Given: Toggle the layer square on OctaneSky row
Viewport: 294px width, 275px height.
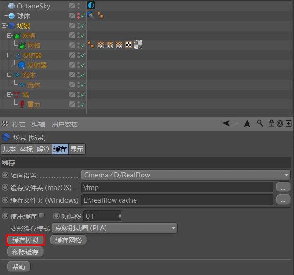Looking at the screenshot, I should point(72,6).
